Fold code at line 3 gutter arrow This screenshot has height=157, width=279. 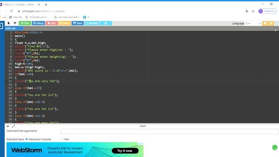[x=13, y=40]
